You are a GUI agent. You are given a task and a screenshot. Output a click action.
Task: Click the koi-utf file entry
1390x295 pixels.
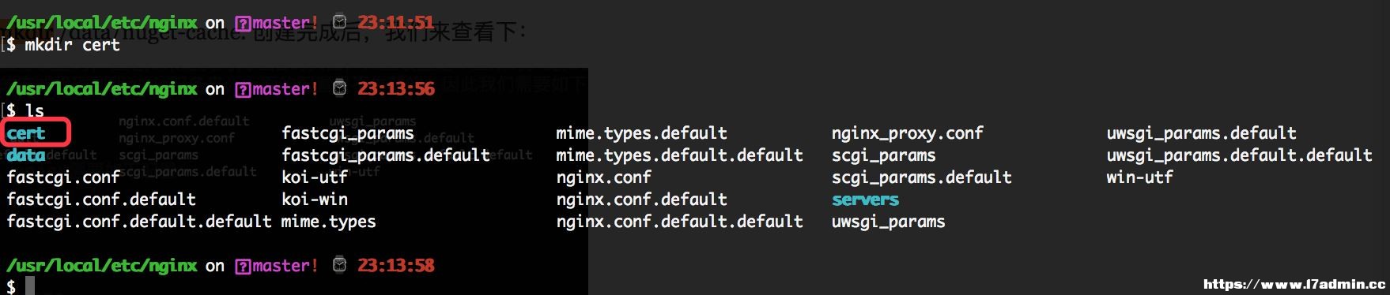coord(315,177)
